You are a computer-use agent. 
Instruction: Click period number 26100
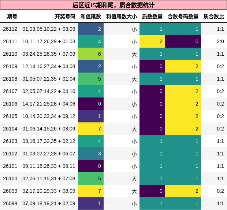click(x=10, y=178)
